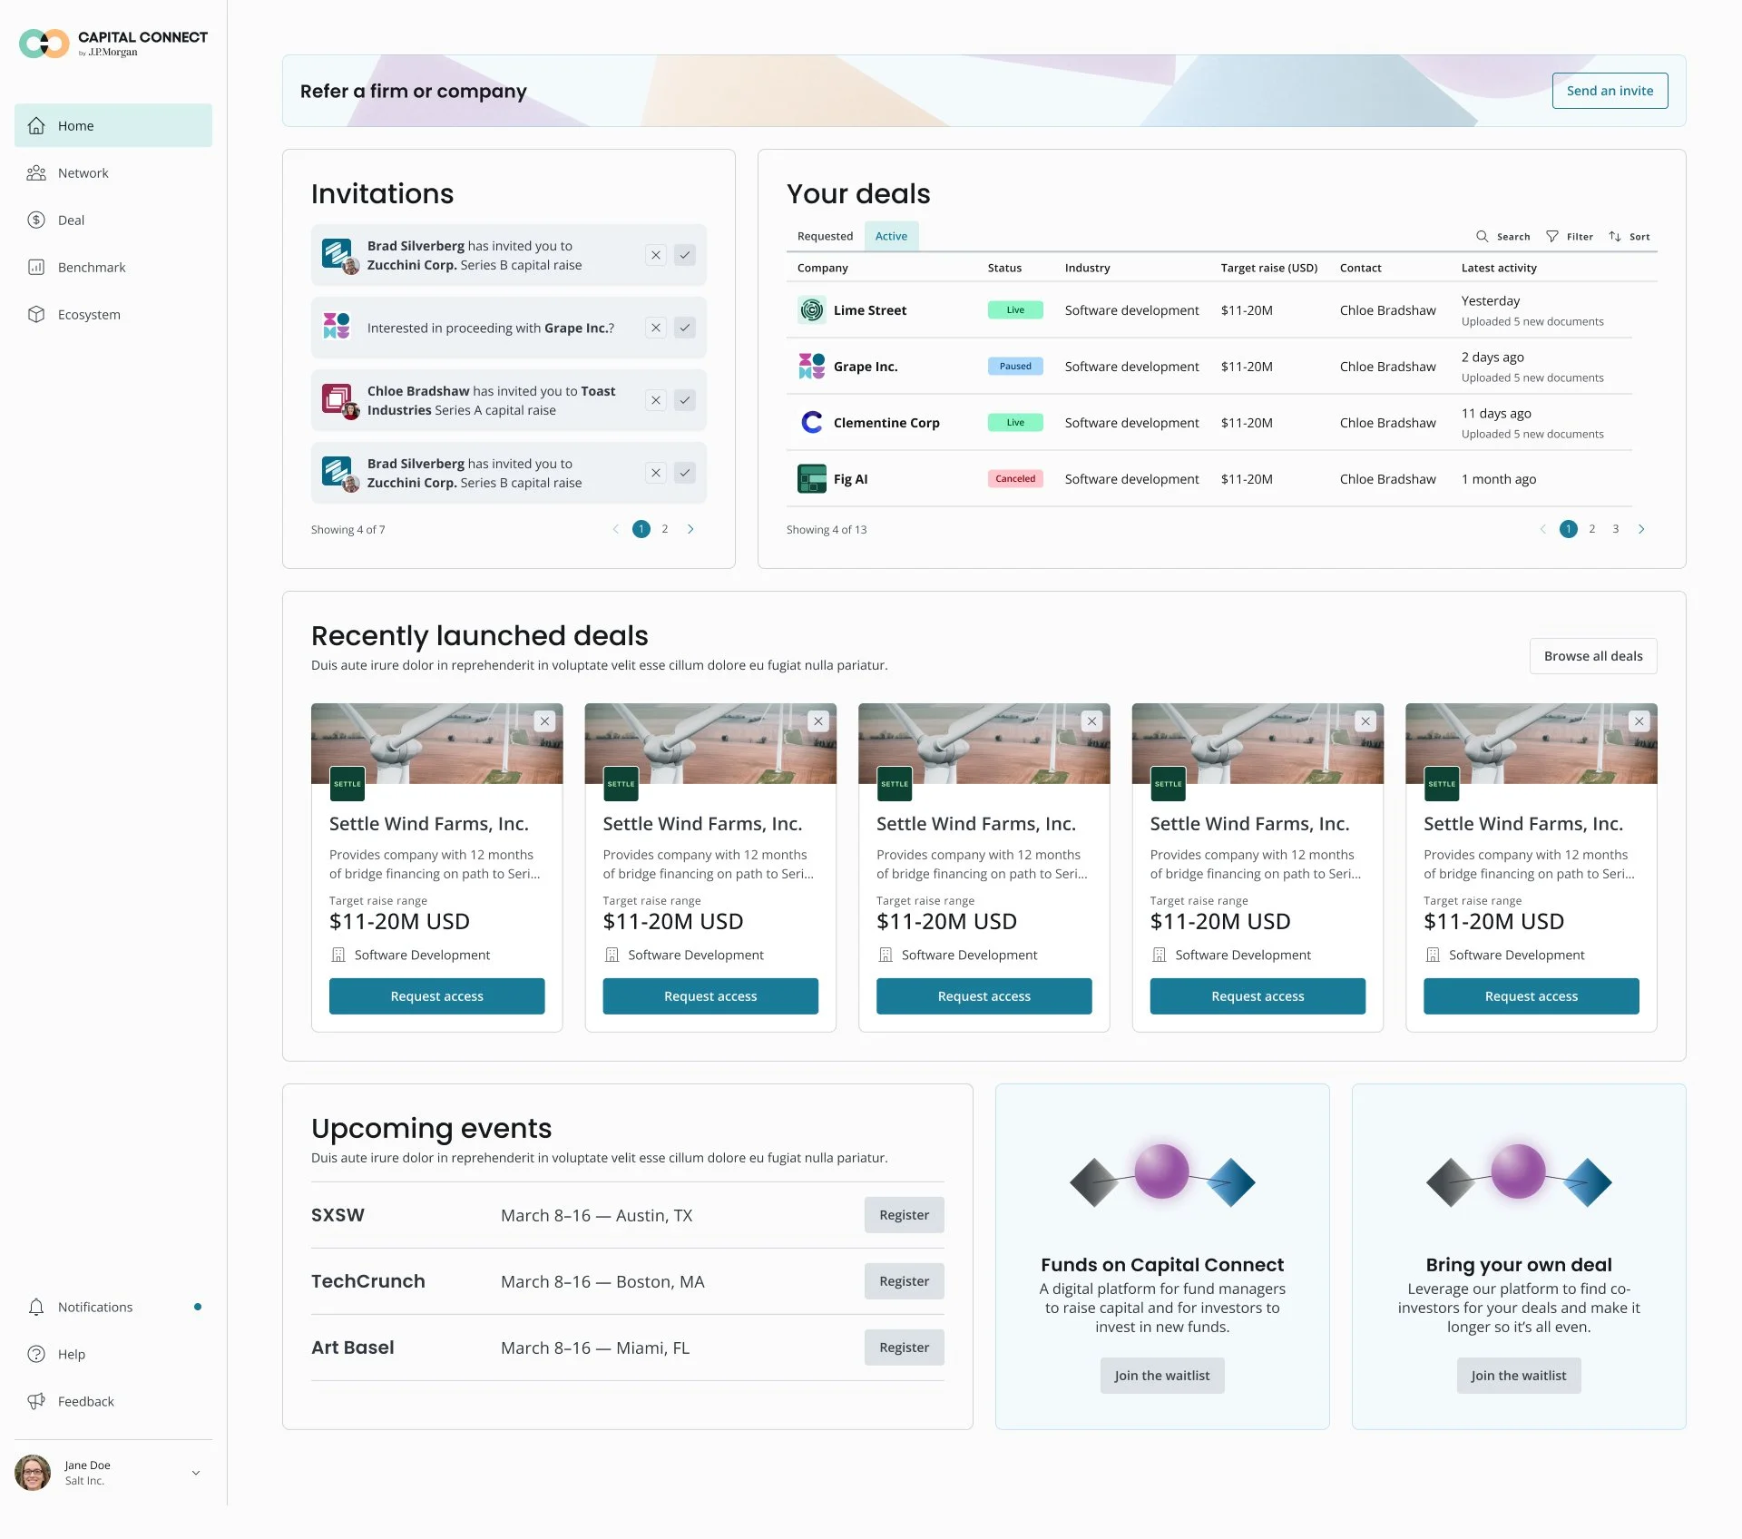This screenshot has width=1742, height=1539.
Task: Open the Benchmark sidebar icon
Action: 36,268
